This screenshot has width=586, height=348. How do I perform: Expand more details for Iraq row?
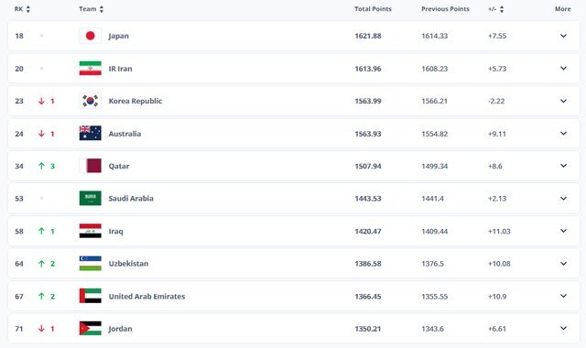point(563,231)
